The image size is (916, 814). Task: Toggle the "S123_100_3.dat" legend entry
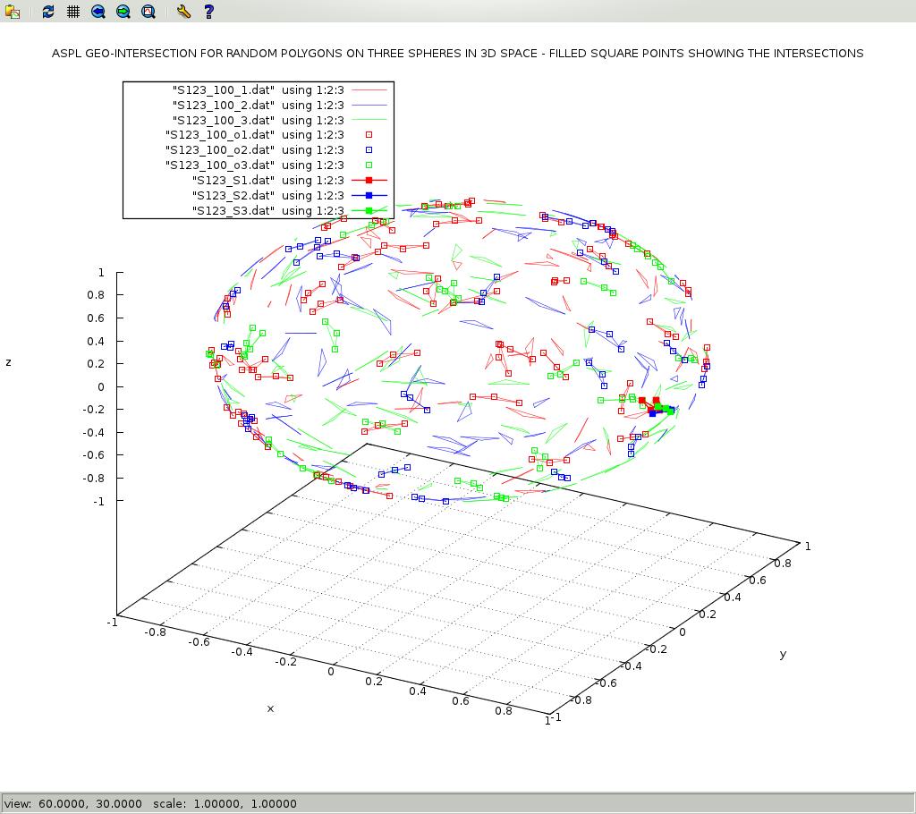click(x=258, y=120)
